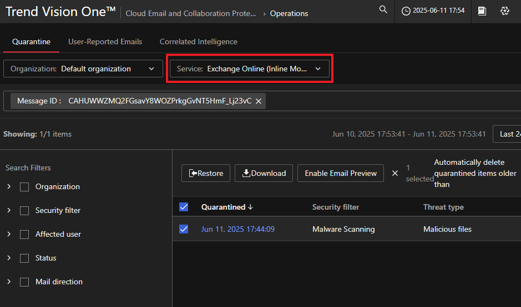Tick the Security filter checkbox in Search Filters

point(24,210)
